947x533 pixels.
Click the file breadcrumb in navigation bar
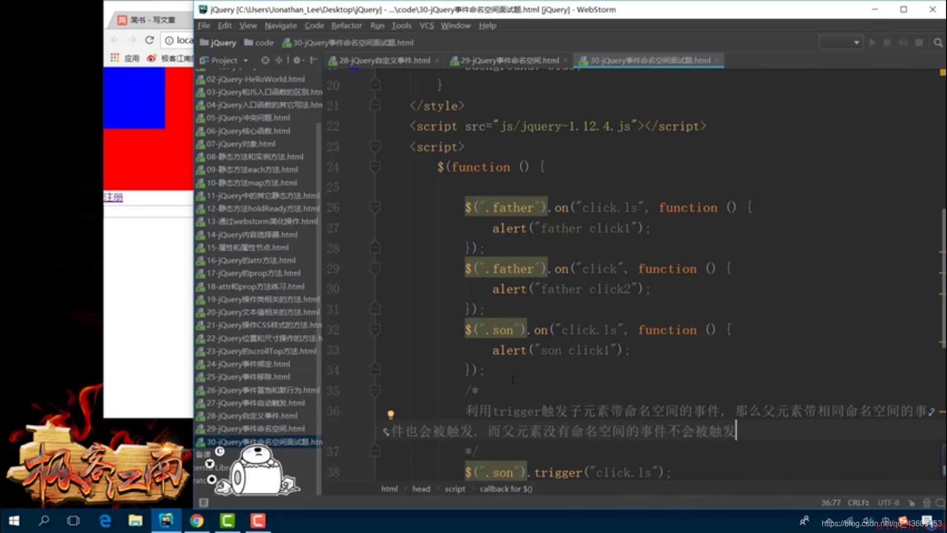click(x=348, y=43)
